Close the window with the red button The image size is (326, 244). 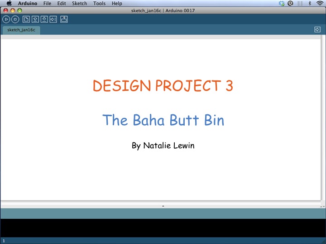6,10
